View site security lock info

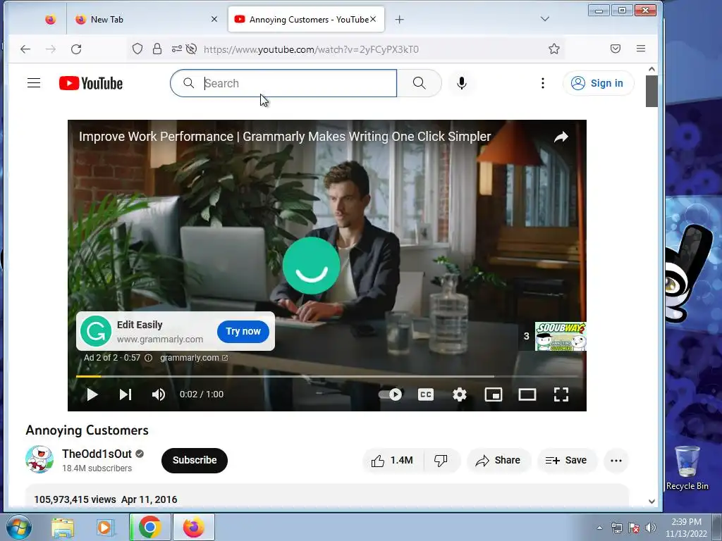point(157,49)
